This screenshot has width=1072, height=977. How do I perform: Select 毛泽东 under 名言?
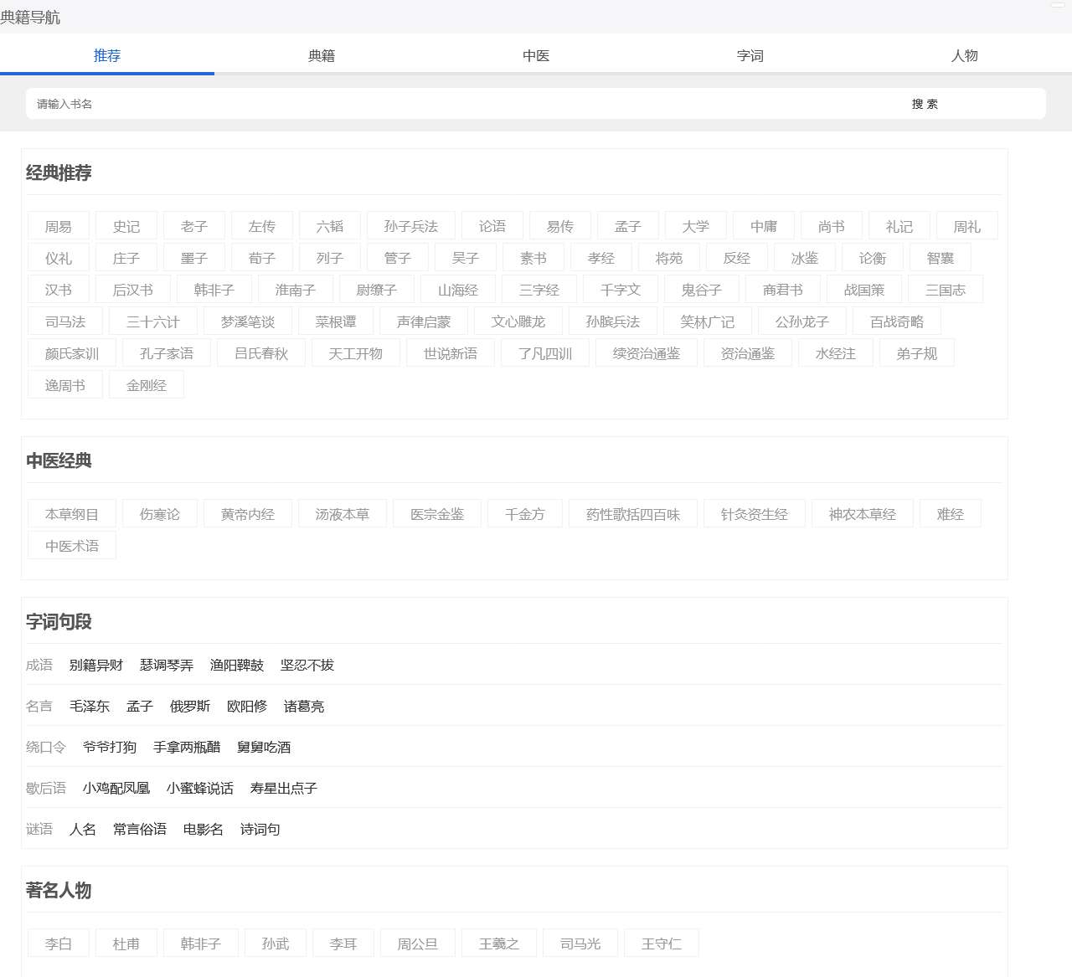point(90,706)
